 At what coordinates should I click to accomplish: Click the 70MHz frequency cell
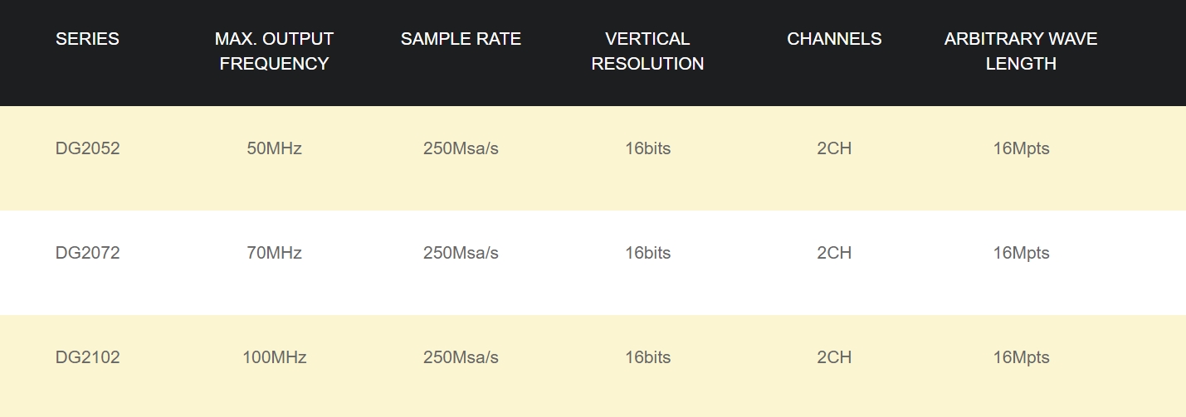click(274, 253)
